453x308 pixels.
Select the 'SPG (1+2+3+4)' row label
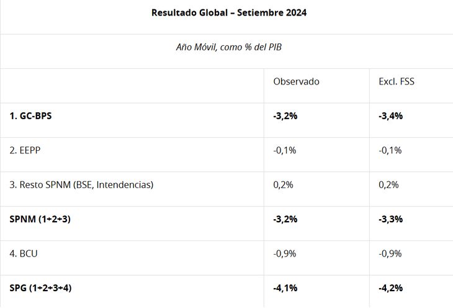pyautogui.click(x=44, y=288)
